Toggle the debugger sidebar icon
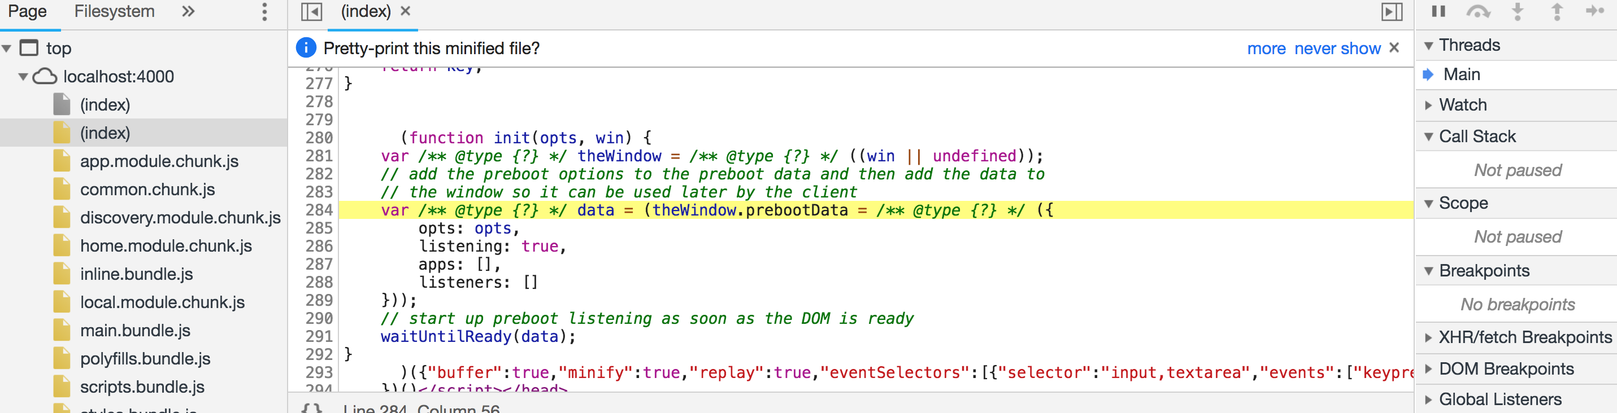 (x=1392, y=12)
